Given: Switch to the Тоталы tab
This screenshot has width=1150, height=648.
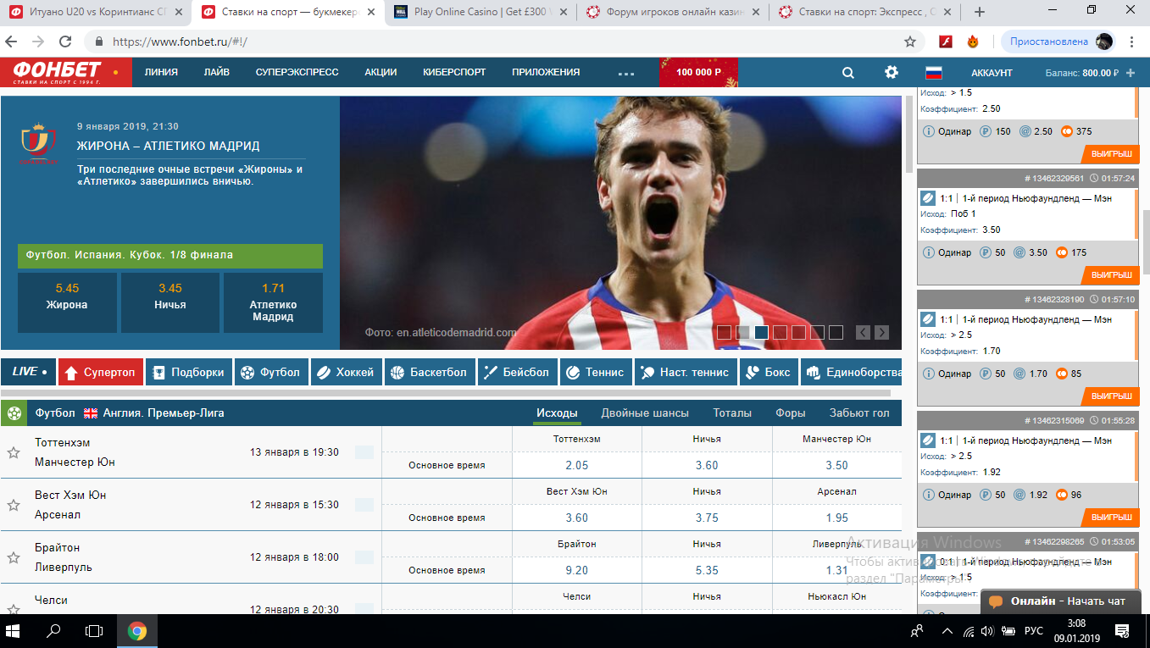Looking at the screenshot, I should (732, 413).
